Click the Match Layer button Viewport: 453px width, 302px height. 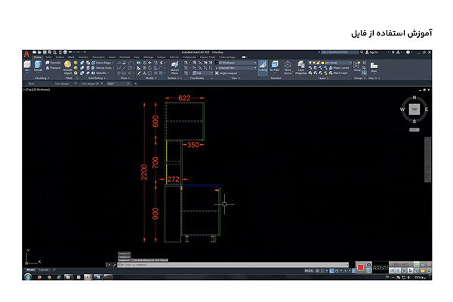click(338, 73)
